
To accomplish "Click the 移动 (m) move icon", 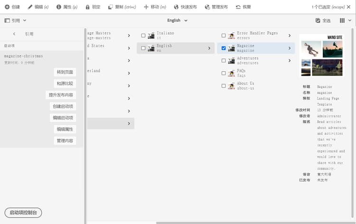I will pyautogui.click(x=146, y=7).
